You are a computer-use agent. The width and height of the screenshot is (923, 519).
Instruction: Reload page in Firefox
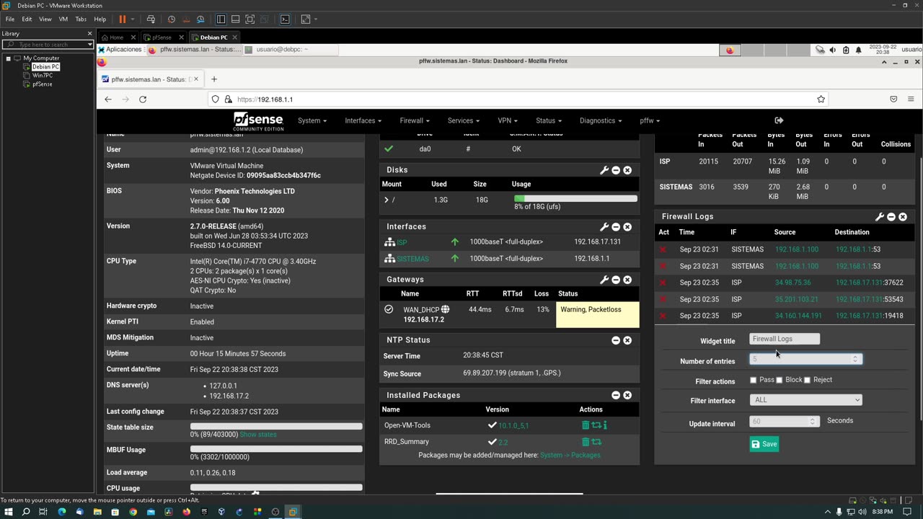(x=143, y=99)
